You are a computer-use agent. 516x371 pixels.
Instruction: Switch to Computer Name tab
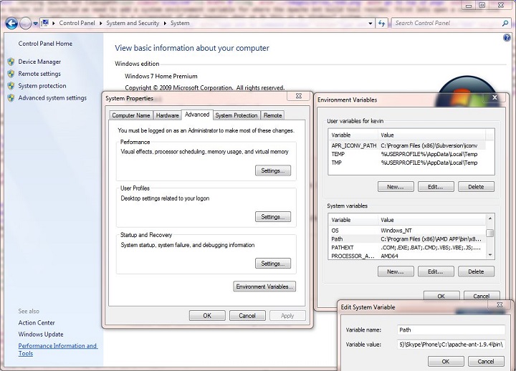(x=131, y=115)
